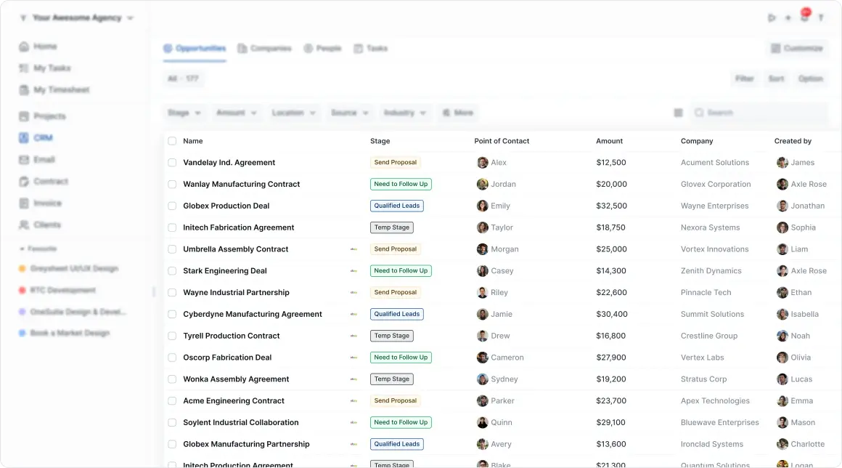
Task: Open More filters menu
Action: pos(457,113)
